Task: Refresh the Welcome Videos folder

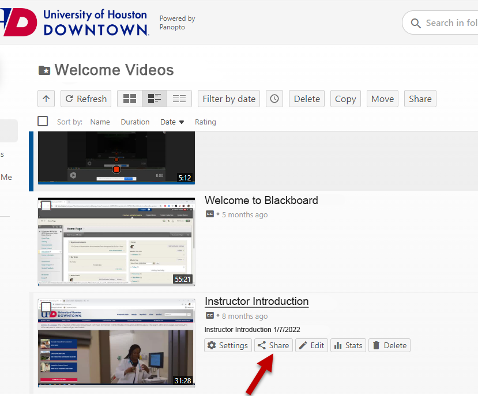Action: coord(86,99)
